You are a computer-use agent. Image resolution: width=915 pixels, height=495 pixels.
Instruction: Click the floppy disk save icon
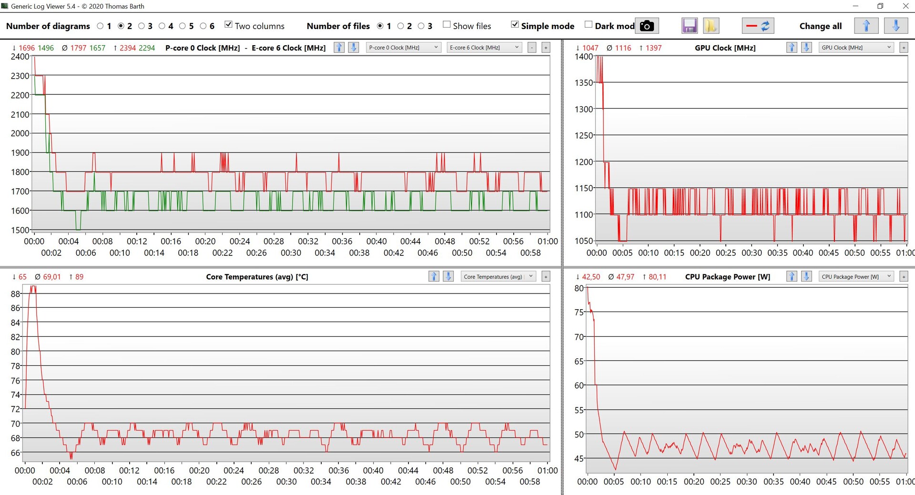pos(689,26)
